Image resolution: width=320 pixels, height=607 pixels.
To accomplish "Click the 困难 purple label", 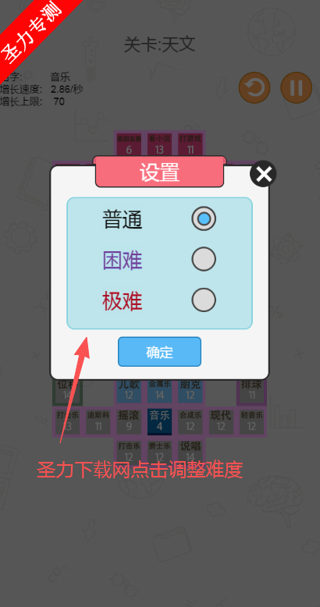I will pyautogui.click(x=123, y=260).
